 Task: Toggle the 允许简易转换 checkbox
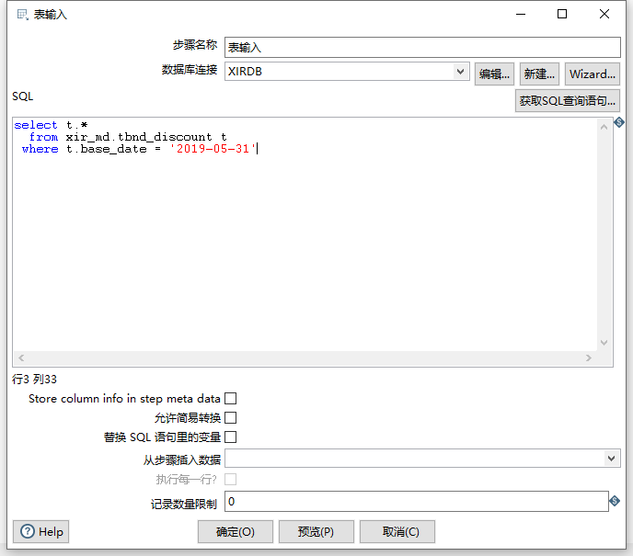[x=231, y=418]
